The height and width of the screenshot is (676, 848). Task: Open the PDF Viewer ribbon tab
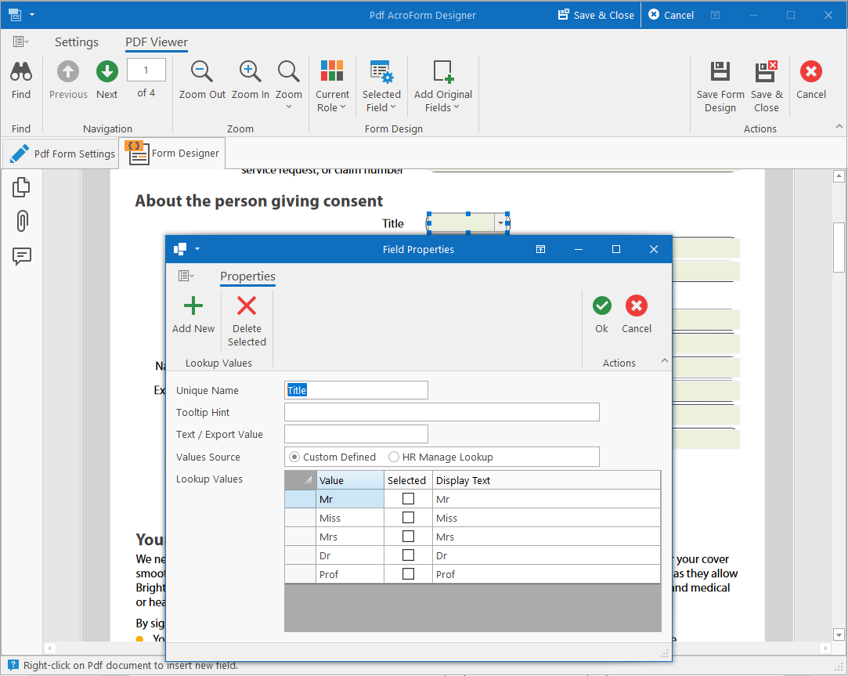(x=157, y=42)
